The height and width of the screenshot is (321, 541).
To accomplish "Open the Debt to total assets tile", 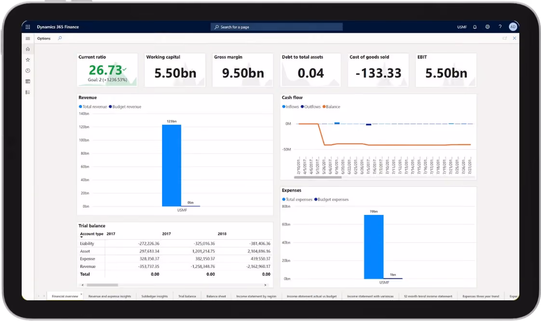I will 311,70.
